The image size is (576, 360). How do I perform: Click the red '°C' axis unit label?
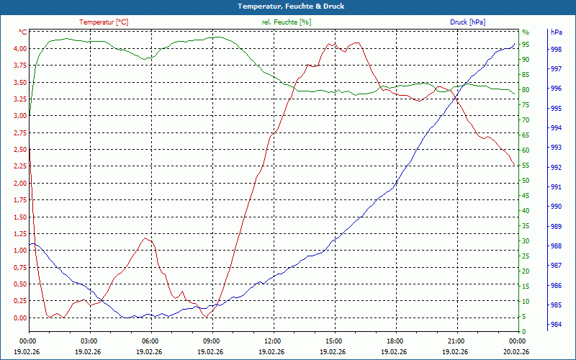(x=23, y=32)
